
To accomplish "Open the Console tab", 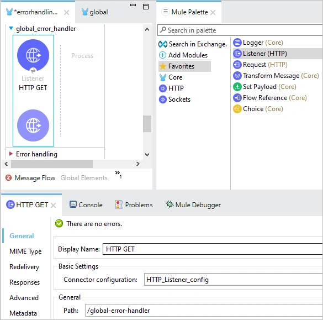I will (x=86, y=204).
